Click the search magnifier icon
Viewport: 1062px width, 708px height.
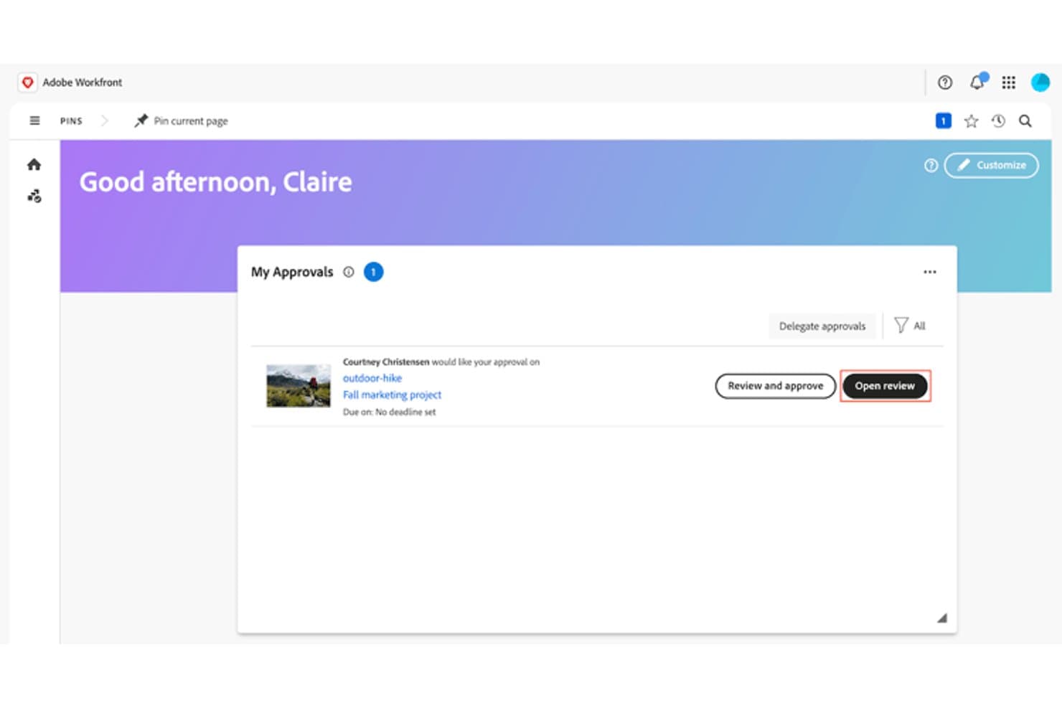click(1025, 121)
